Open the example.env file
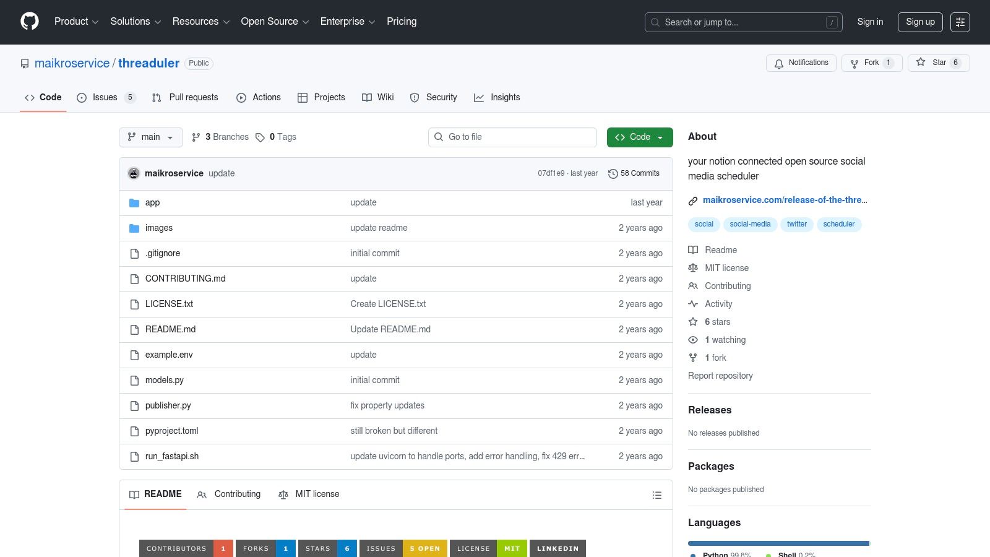The width and height of the screenshot is (990, 557). 169,355
